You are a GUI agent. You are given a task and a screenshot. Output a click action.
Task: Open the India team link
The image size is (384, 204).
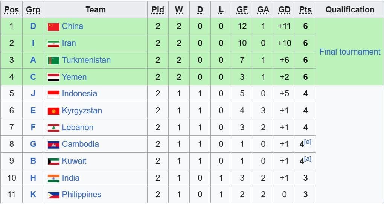point(71,178)
